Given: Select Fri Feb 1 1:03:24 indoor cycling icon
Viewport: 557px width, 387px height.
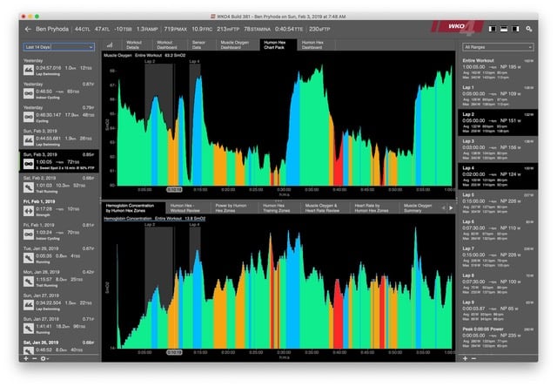Looking at the screenshot, I should tap(29, 234).
